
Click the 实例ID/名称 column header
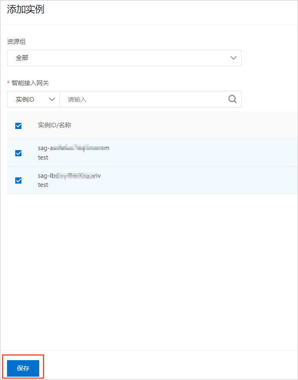[54, 125]
